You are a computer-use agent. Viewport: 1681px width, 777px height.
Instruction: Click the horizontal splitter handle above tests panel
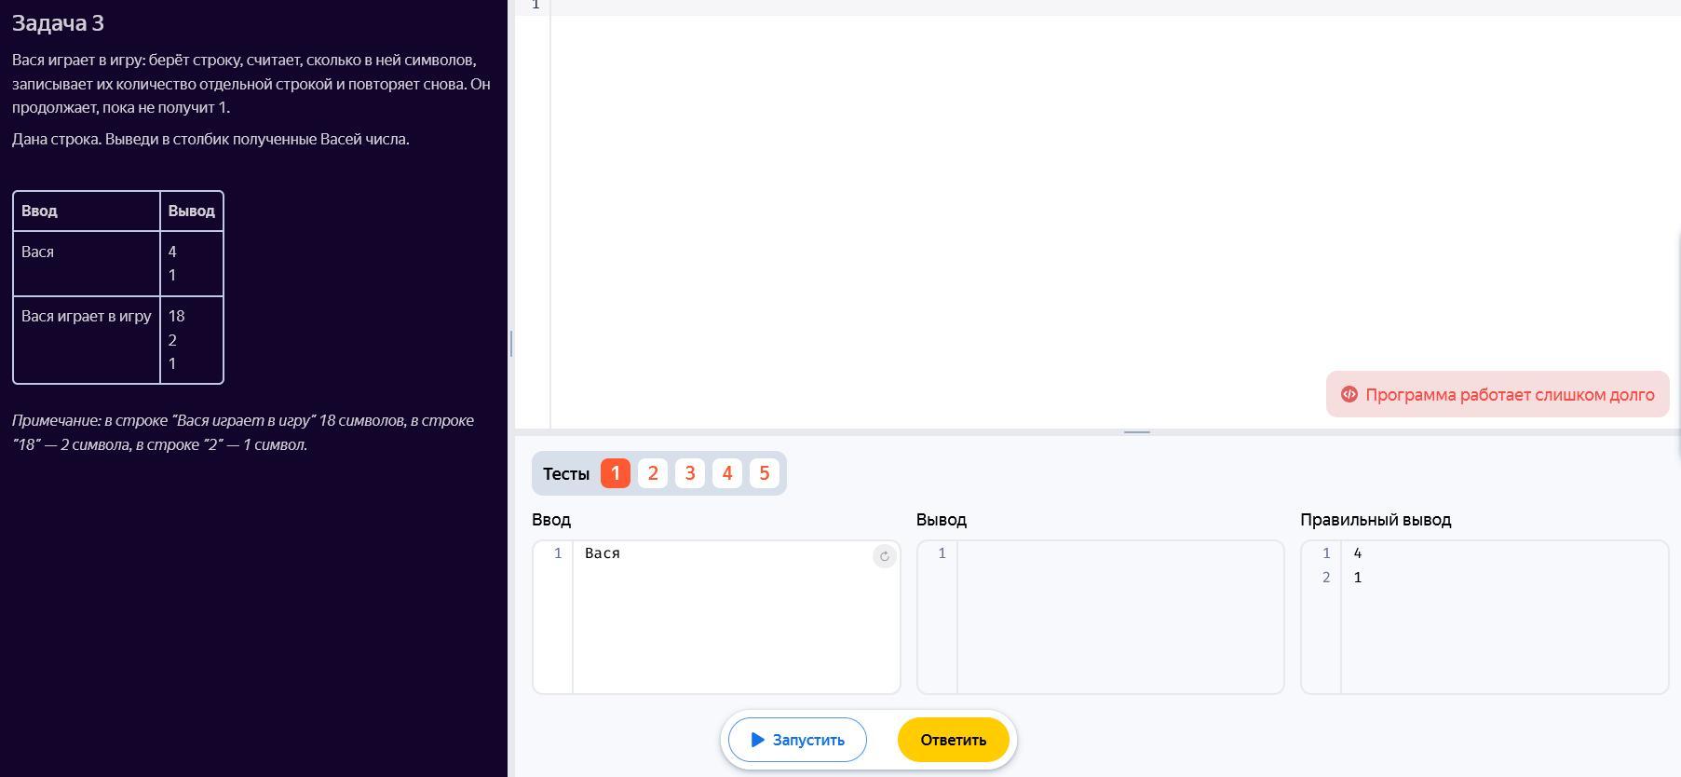1137,432
